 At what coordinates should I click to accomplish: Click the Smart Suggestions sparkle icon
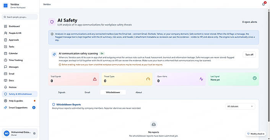point(5,108)
